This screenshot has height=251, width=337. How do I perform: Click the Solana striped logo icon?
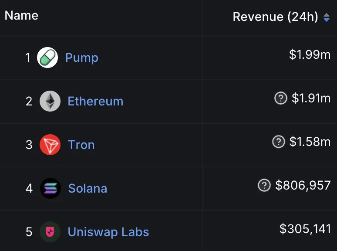pyautogui.click(x=51, y=188)
